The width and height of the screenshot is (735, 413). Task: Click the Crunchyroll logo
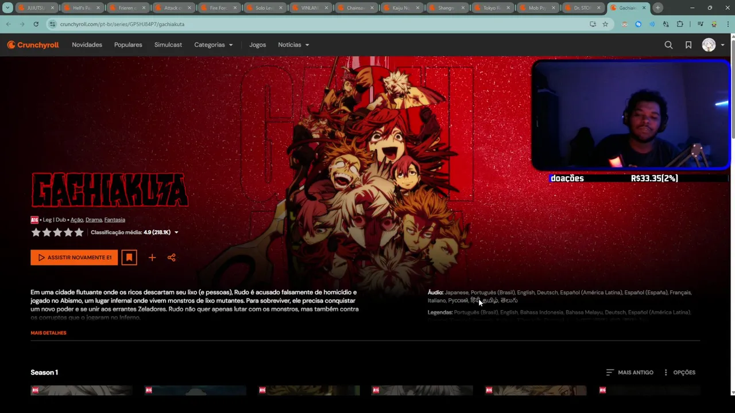(33, 45)
